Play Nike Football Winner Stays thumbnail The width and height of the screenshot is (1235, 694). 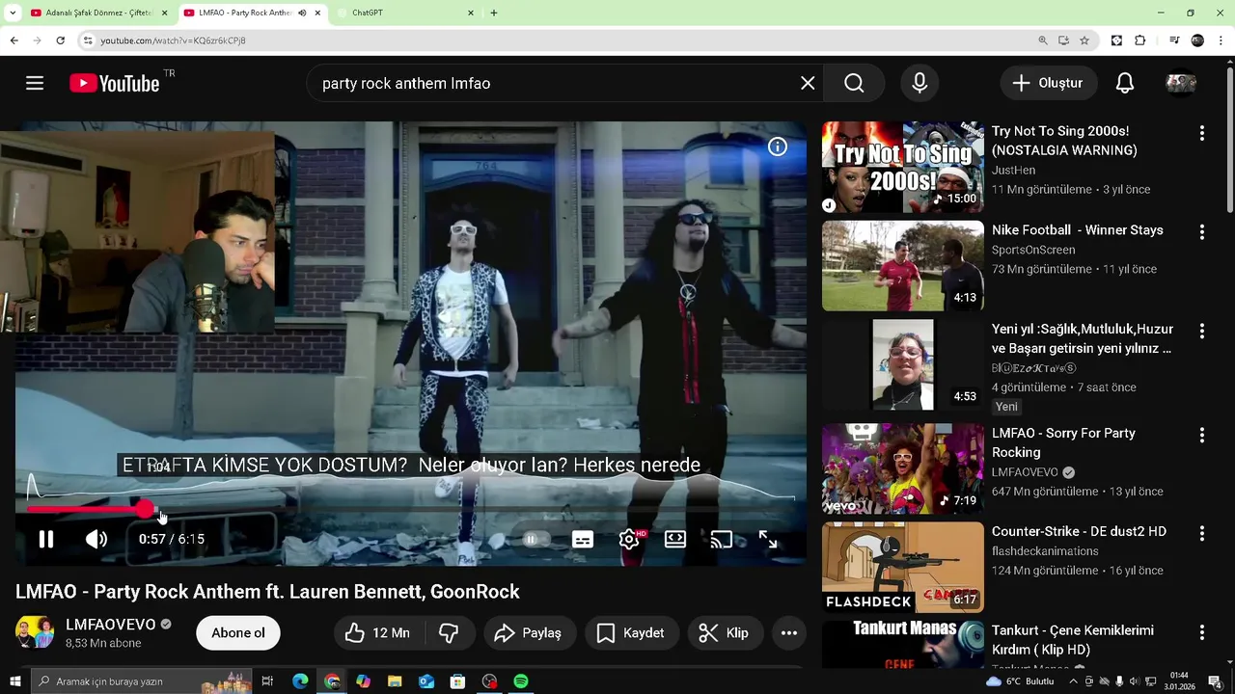click(903, 266)
